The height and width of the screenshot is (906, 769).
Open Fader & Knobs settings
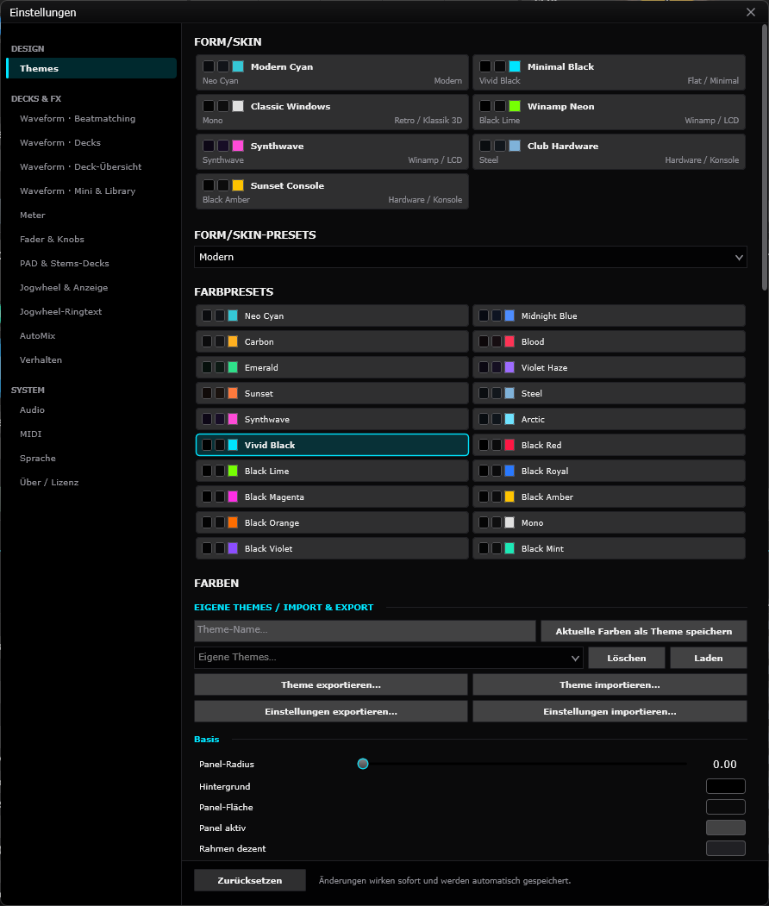tap(91, 239)
